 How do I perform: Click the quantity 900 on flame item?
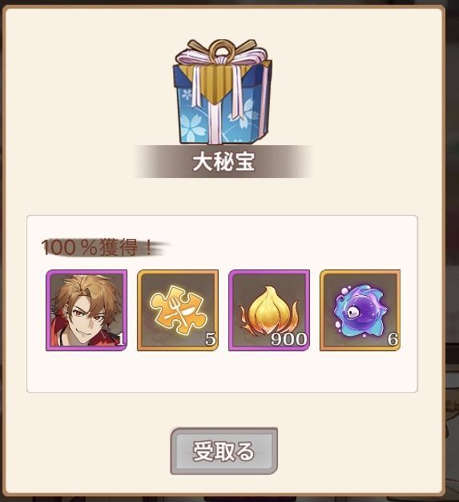click(x=289, y=339)
